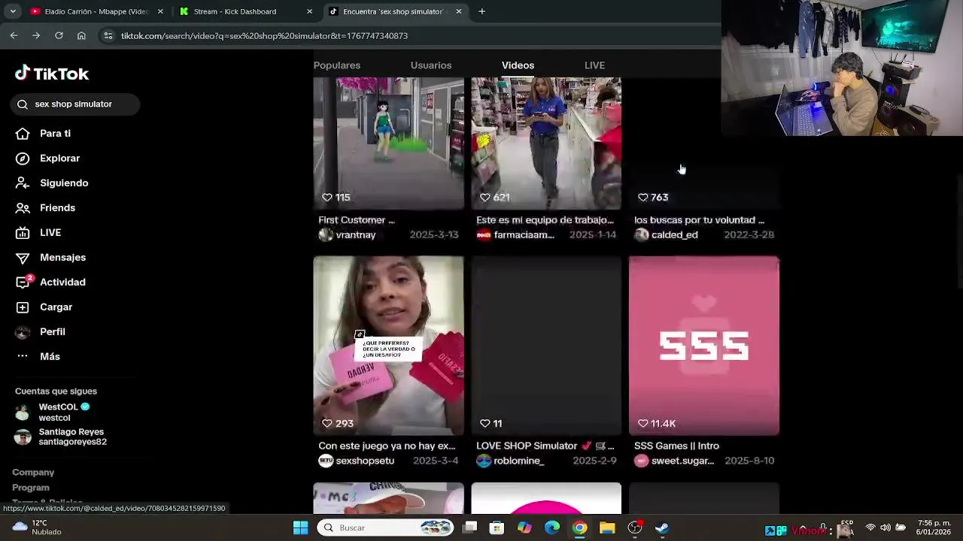Open SSS Games Intro video thumbnail
The image size is (963, 541).
coord(704,346)
